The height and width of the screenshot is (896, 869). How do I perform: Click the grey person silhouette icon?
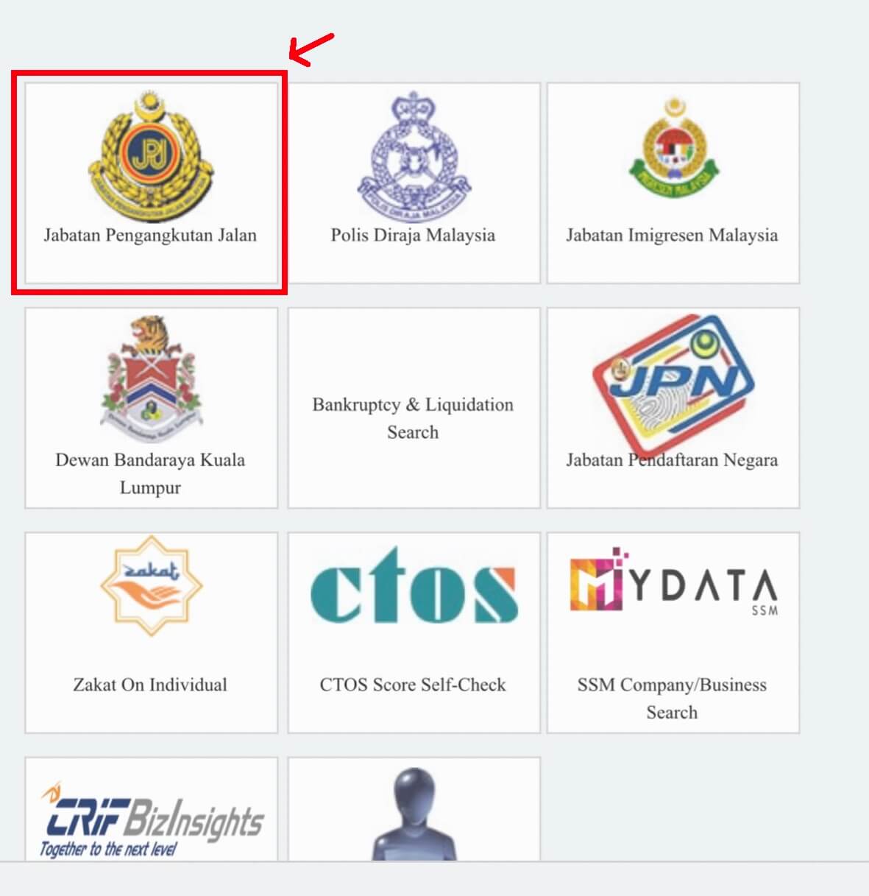pyautogui.click(x=414, y=814)
